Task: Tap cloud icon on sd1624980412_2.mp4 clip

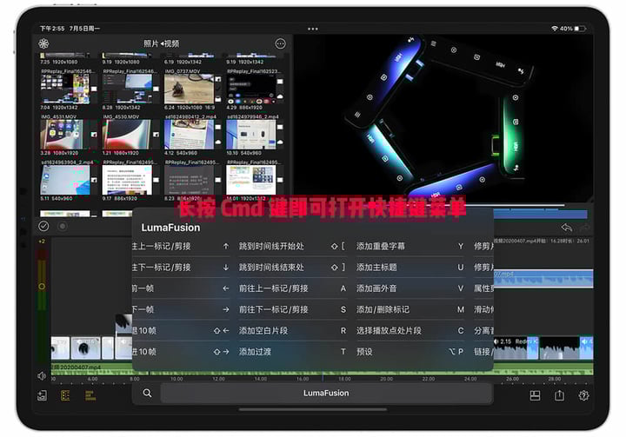Action: (218, 142)
